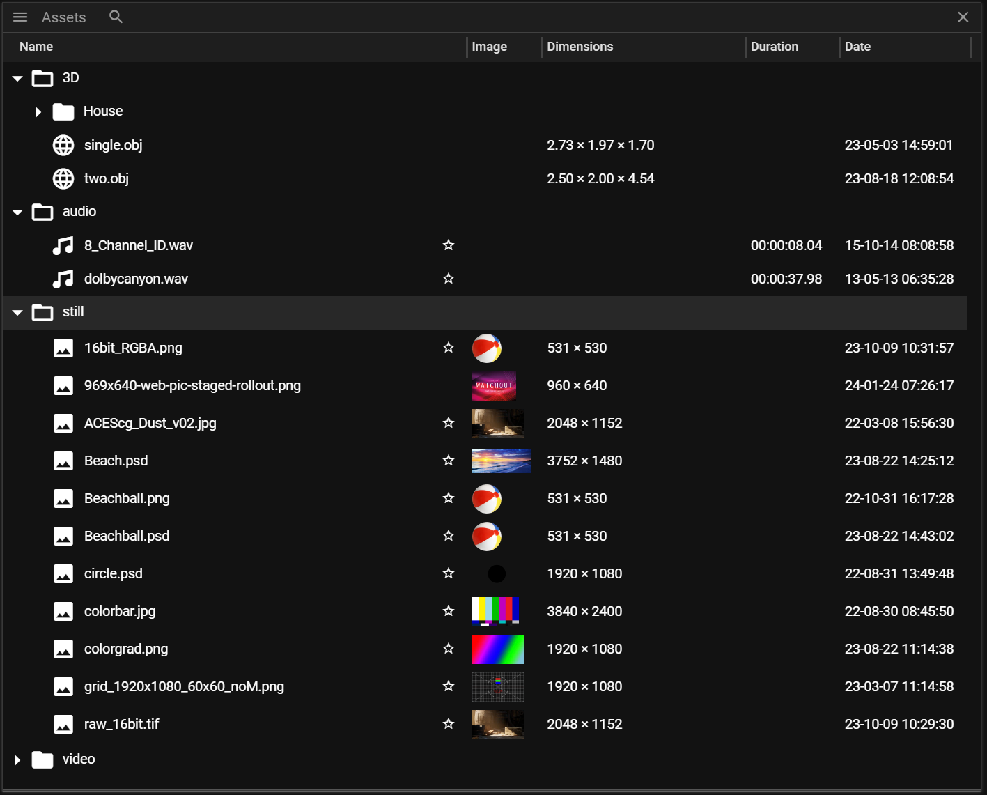
Task: Sort by the Image column header
Action: tap(490, 47)
